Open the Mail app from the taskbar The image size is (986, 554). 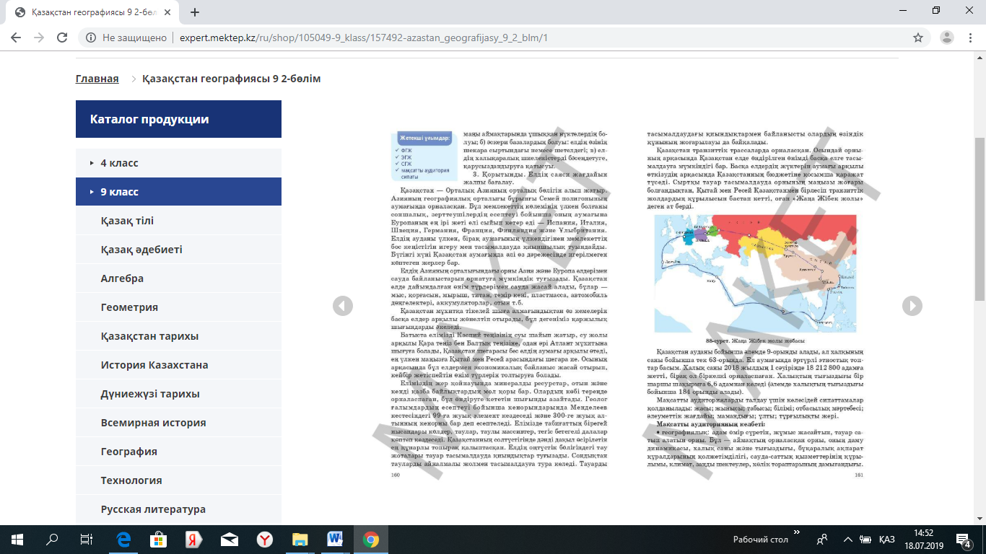[230, 540]
